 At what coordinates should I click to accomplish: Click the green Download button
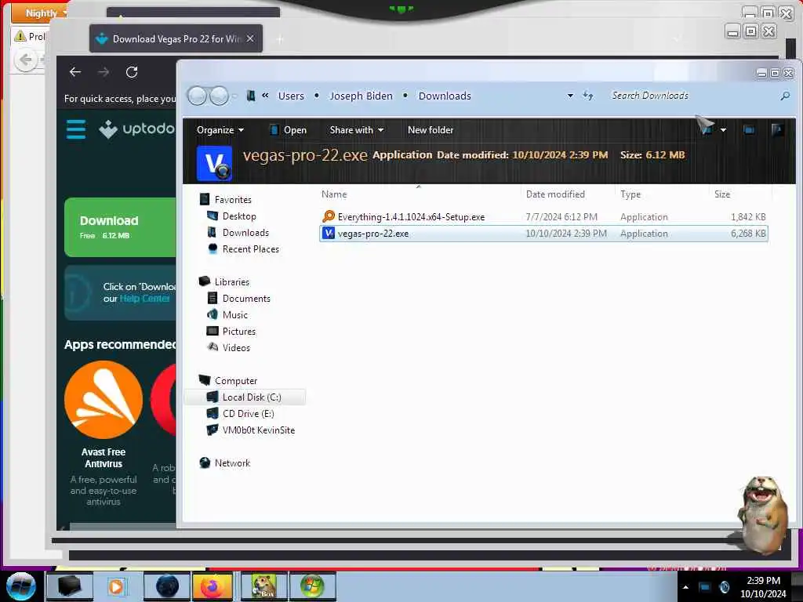[x=120, y=227]
